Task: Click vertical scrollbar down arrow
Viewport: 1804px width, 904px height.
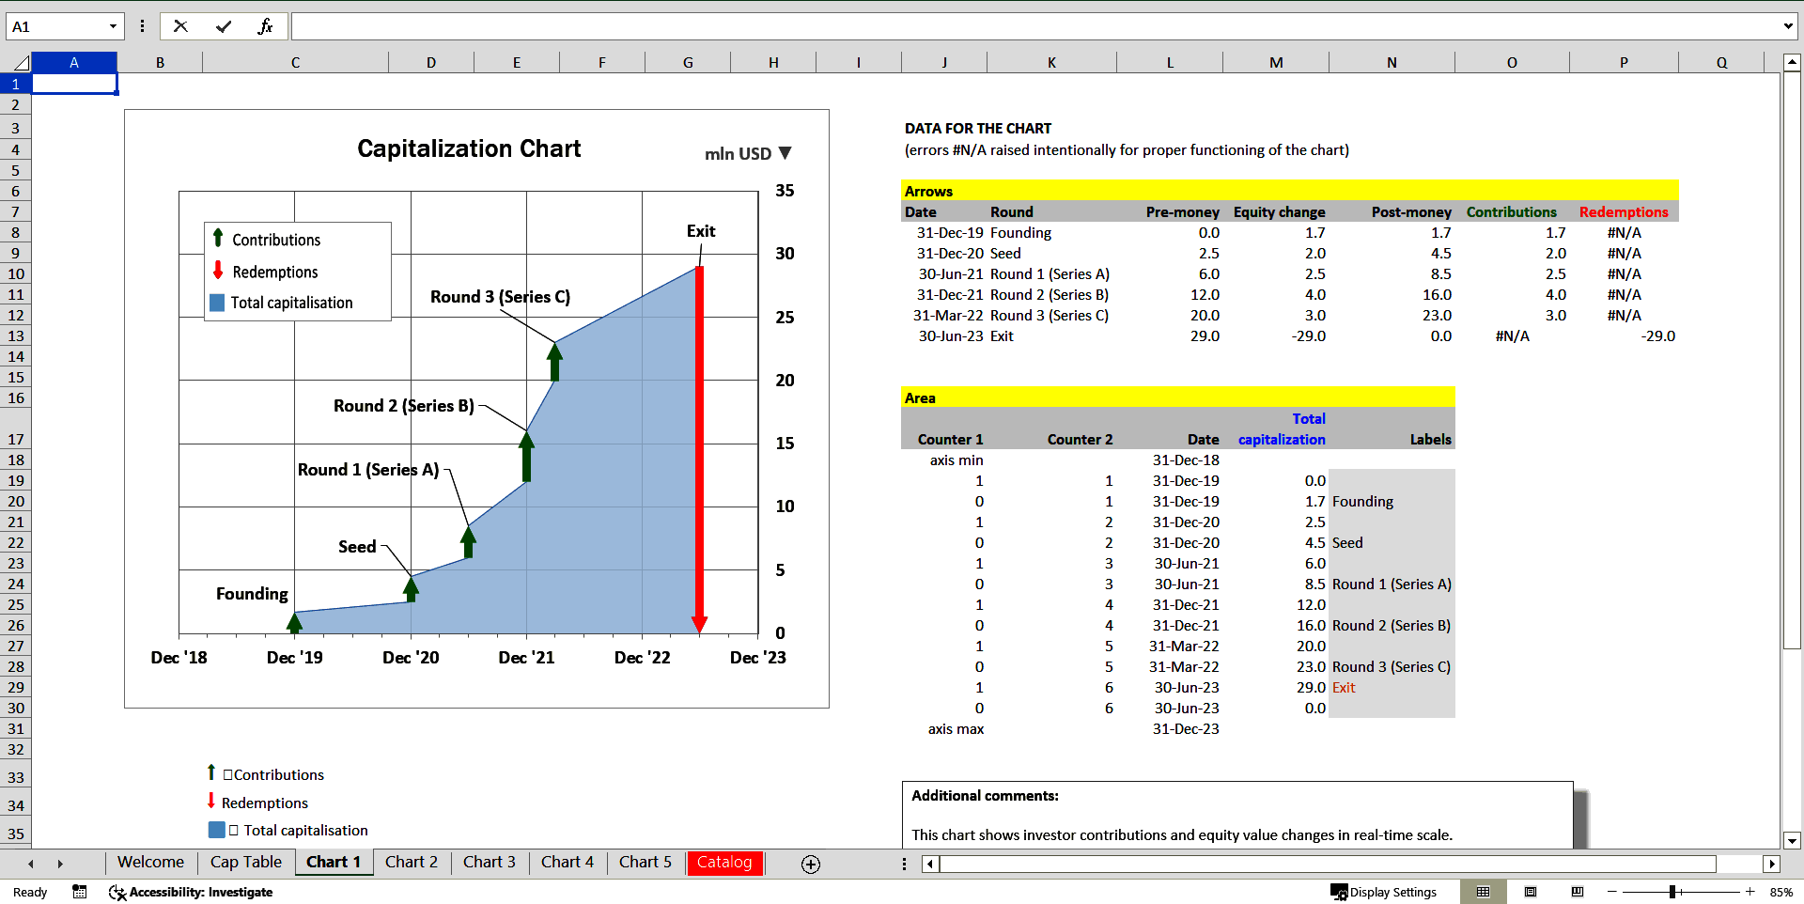Action: (x=1792, y=840)
